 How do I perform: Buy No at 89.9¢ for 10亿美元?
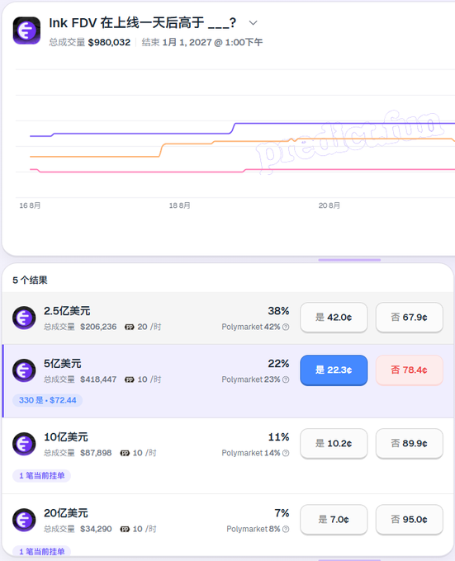(x=410, y=444)
